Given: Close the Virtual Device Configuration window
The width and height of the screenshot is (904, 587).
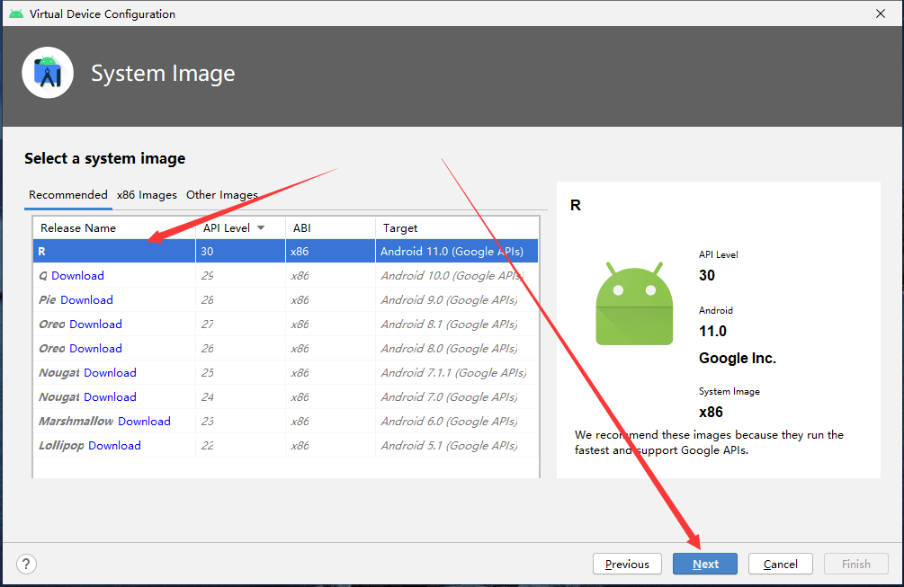Looking at the screenshot, I should [881, 13].
